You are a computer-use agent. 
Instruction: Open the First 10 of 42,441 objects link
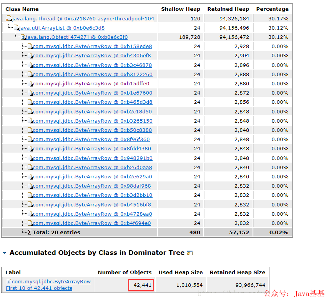click(x=39, y=288)
